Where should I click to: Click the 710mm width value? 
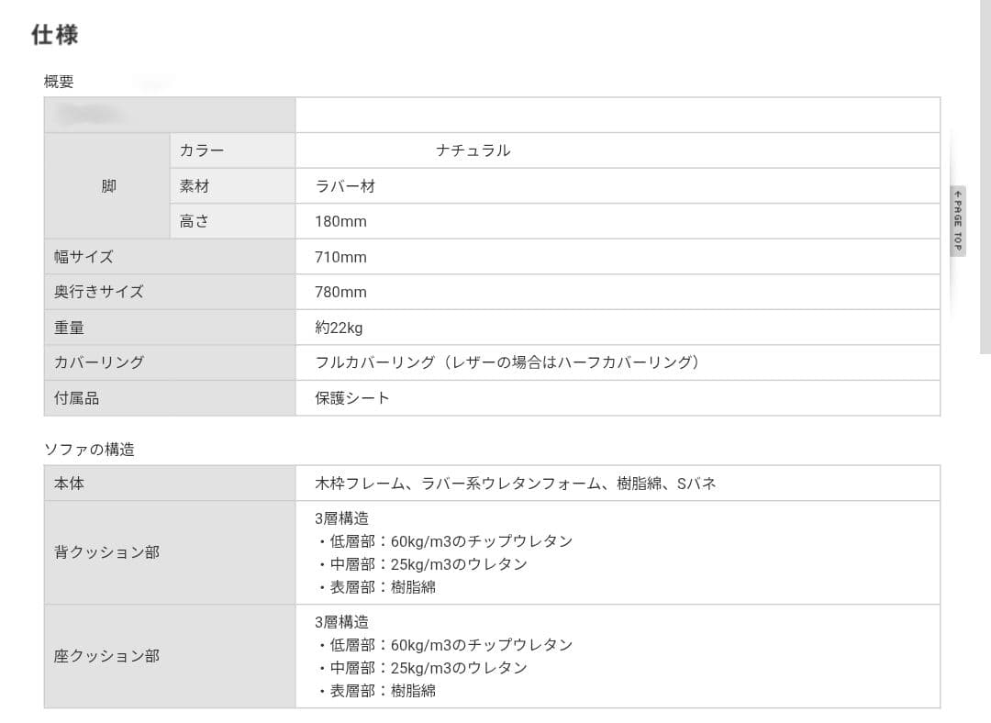tap(340, 257)
